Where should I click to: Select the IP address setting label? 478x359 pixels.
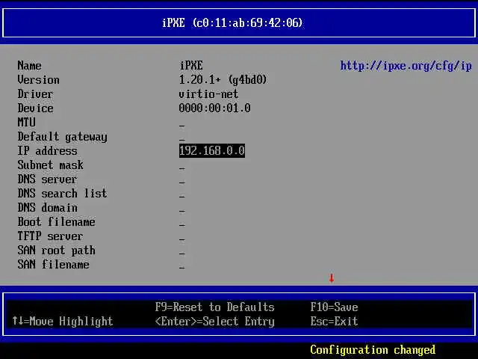pos(47,151)
